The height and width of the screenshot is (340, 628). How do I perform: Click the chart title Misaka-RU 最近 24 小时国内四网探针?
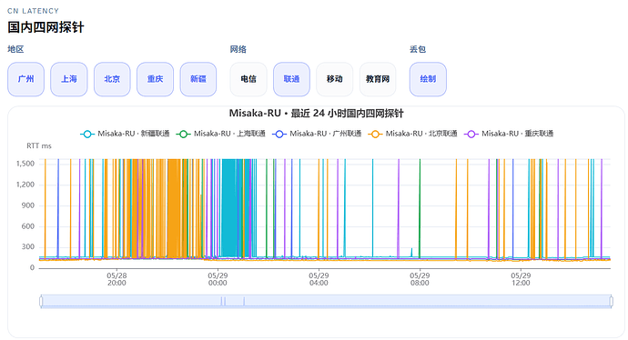[316, 114]
